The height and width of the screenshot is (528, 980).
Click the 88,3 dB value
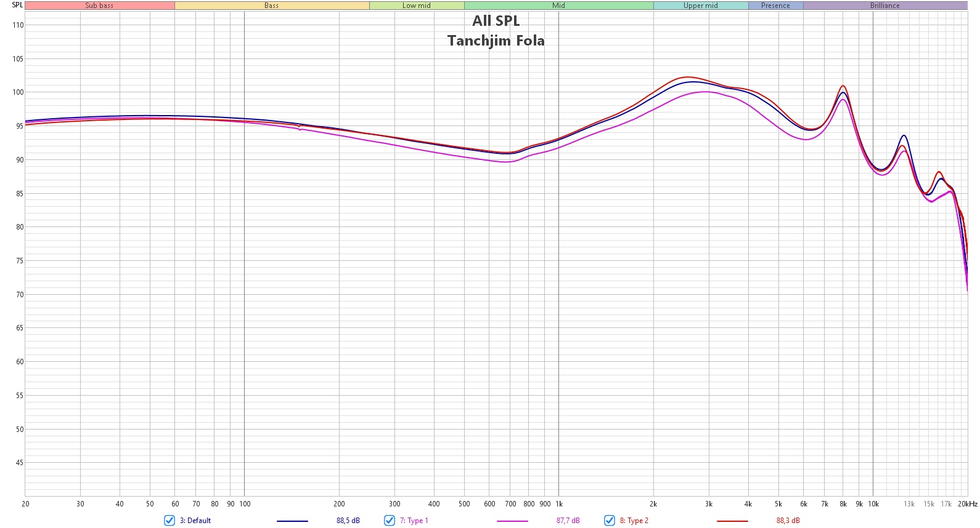788,521
